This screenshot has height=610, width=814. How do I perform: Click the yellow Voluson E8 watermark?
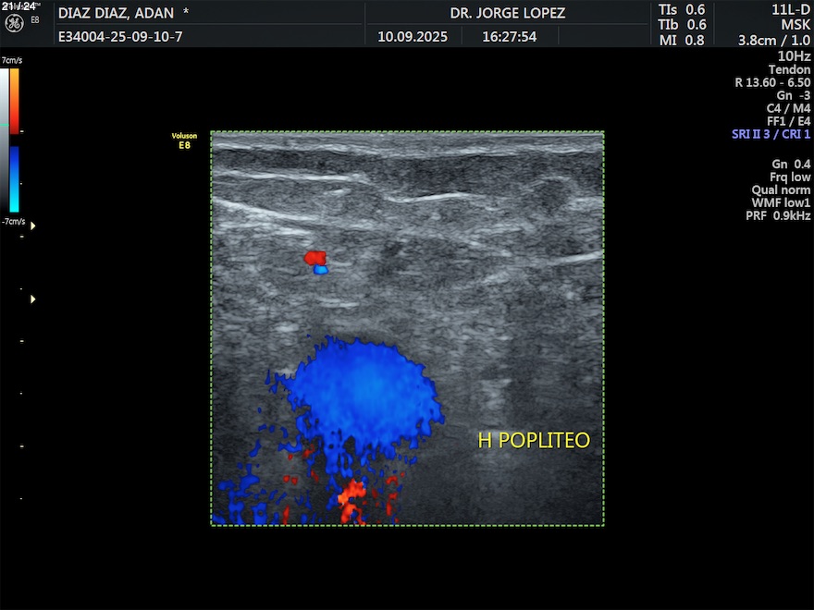(184, 140)
